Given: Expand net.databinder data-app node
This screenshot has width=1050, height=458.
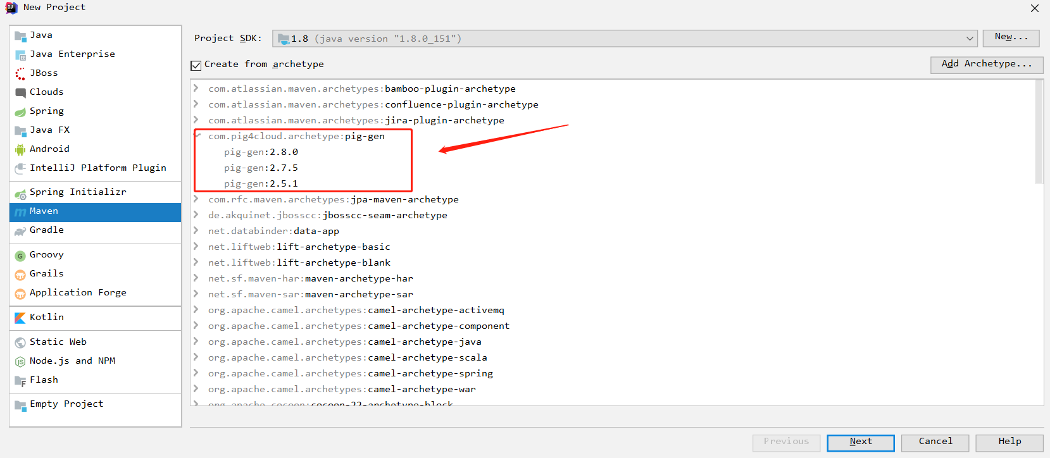Looking at the screenshot, I should [196, 230].
